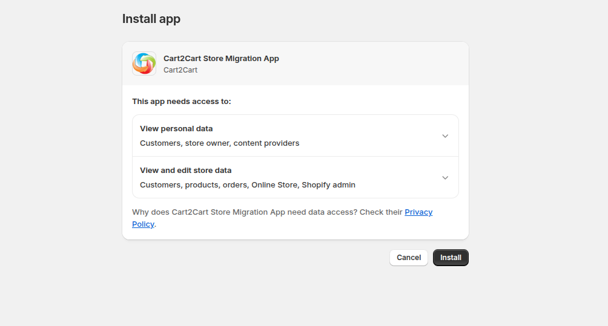Click 'Customers, products, orders, Online Store' text
Image resolution: width=608 pixels, height=326 pixels.
tap(219, 185)
